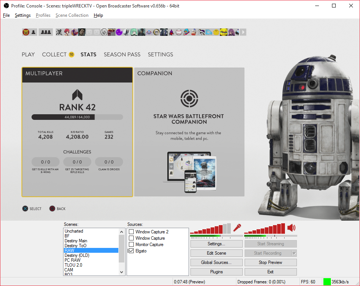The height and width of the screenshot is (286, 360).
Task: Adjust the microphone volume bars
Action: point(210,229)
